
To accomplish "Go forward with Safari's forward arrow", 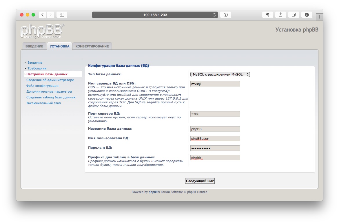I will click(50, 15).
